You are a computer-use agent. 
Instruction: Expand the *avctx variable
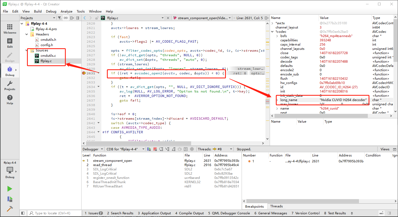point(272,23)
